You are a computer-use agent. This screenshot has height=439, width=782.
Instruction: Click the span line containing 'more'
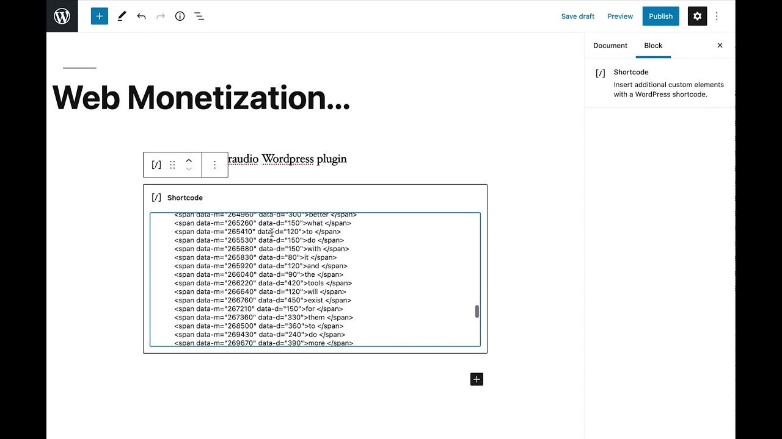(x=263, y=343)
